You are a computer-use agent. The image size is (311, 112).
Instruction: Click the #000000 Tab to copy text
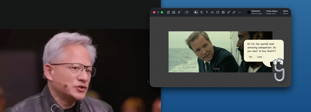[257, 12]
